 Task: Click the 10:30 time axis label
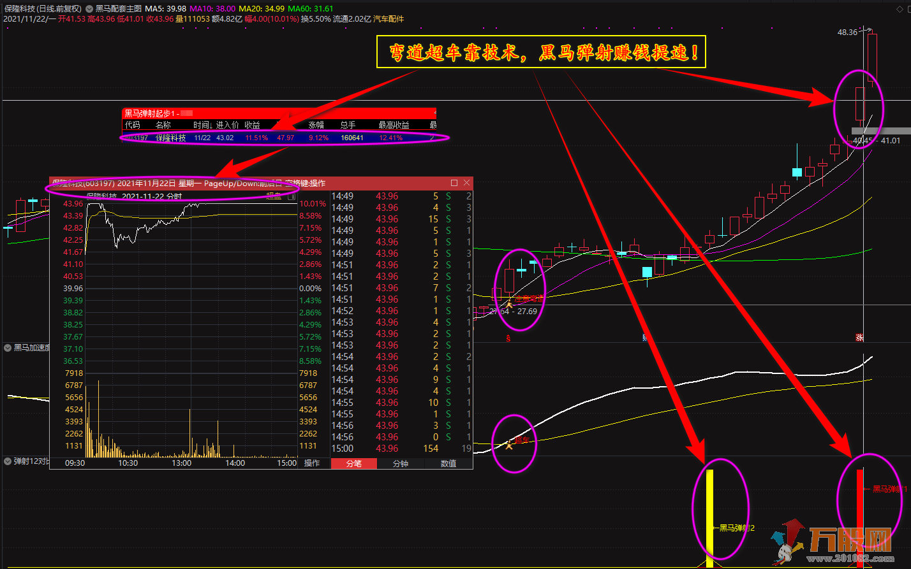128,463
